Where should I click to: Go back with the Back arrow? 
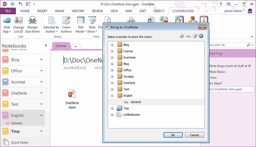pyautogui.click(x=13, y=4)
